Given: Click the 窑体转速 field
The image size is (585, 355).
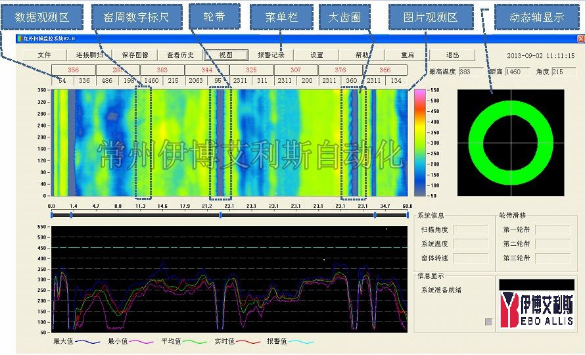Looking at the screenshot, I should pos(471,258).
